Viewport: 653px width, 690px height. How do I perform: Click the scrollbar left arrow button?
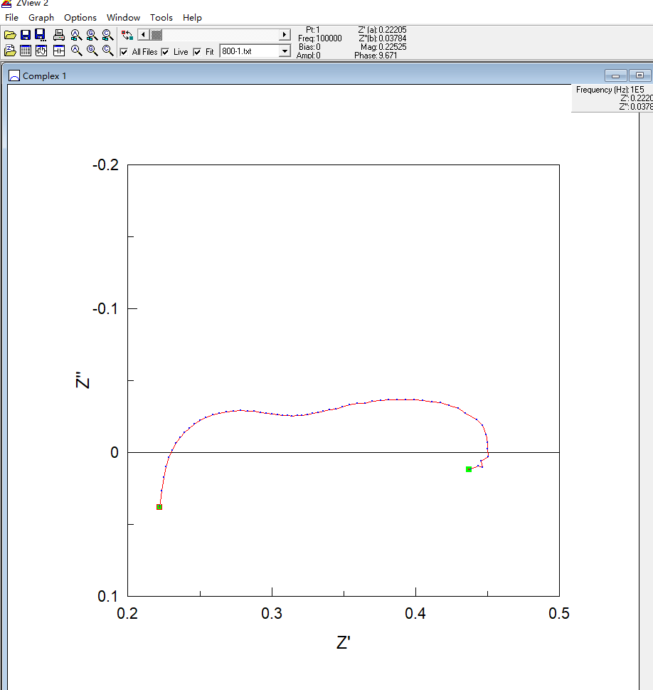click(x=143, y=35)
